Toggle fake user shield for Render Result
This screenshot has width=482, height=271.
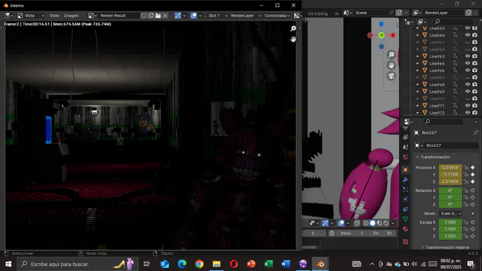point(143,15)
